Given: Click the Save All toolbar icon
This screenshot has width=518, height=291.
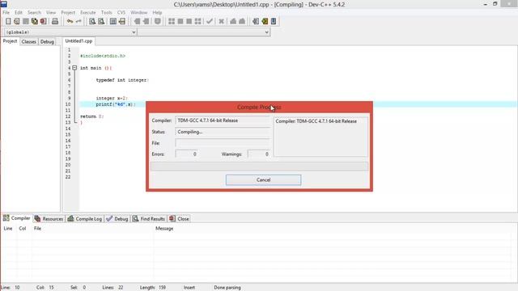Looking at the screenshot, I should tap(34, 21).
